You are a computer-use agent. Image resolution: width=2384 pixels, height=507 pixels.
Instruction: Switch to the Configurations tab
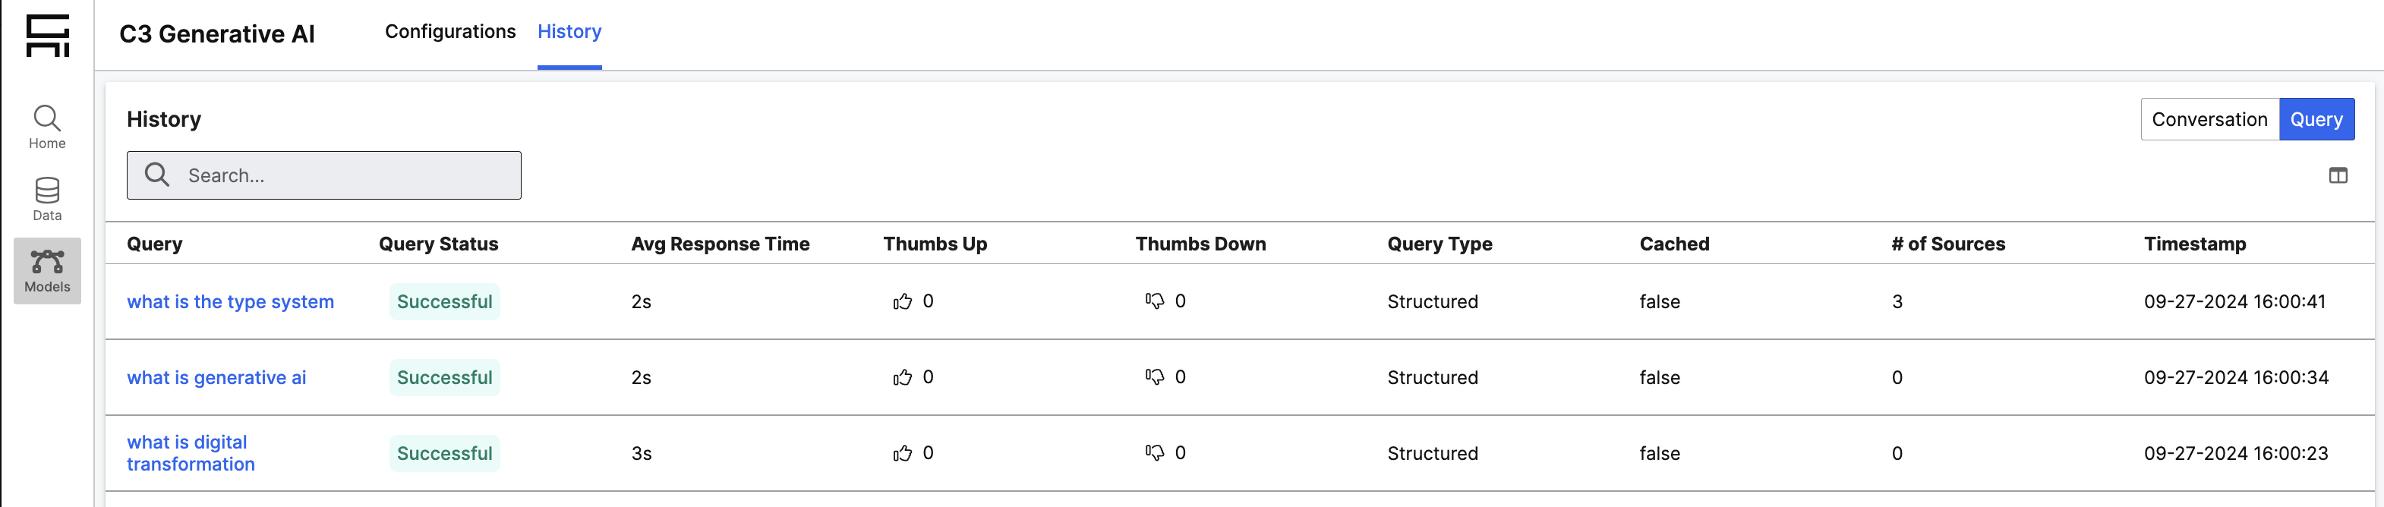(449, 31)
